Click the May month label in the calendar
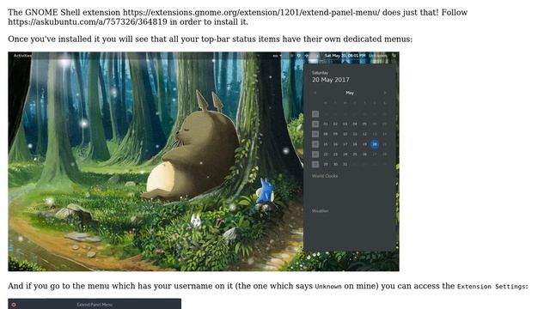This screenshot has width=550, height=309. click(350, 93)
